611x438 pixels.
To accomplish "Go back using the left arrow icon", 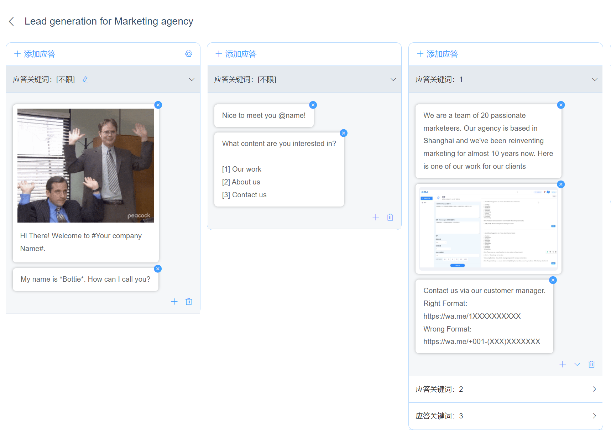I will click(x=11, y=21).
